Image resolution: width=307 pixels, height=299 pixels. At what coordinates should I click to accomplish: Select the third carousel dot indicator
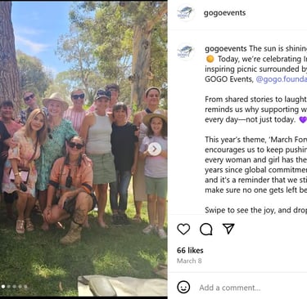point(14,287)
